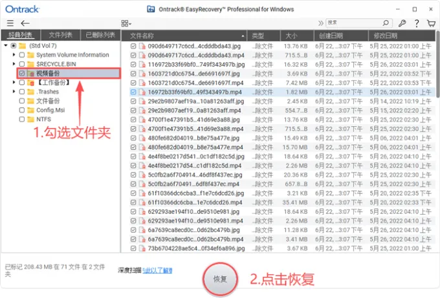Select the .Trashes folder icon
This screenshot has height=298, width=440.
coord(30,92)
